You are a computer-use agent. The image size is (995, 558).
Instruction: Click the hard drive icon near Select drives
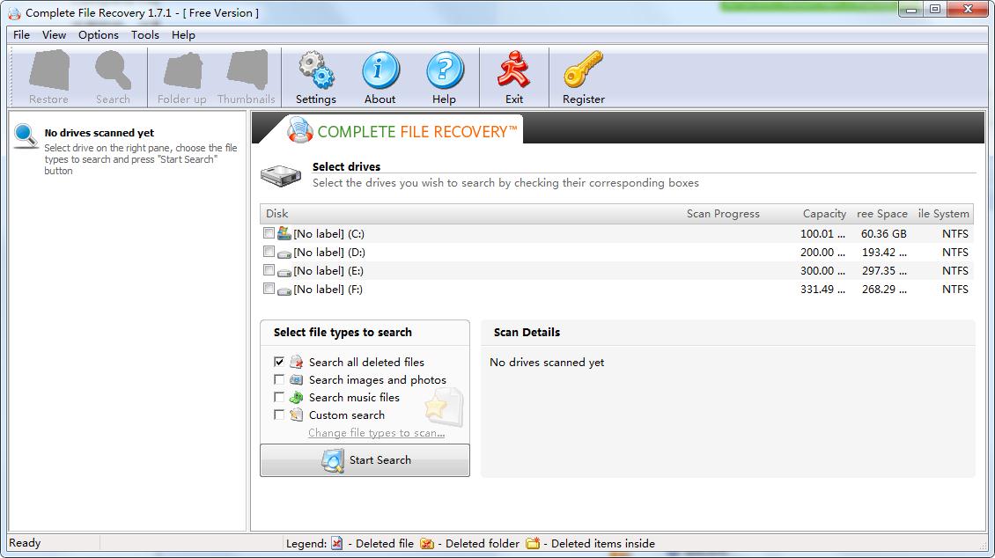click(281, 176)
